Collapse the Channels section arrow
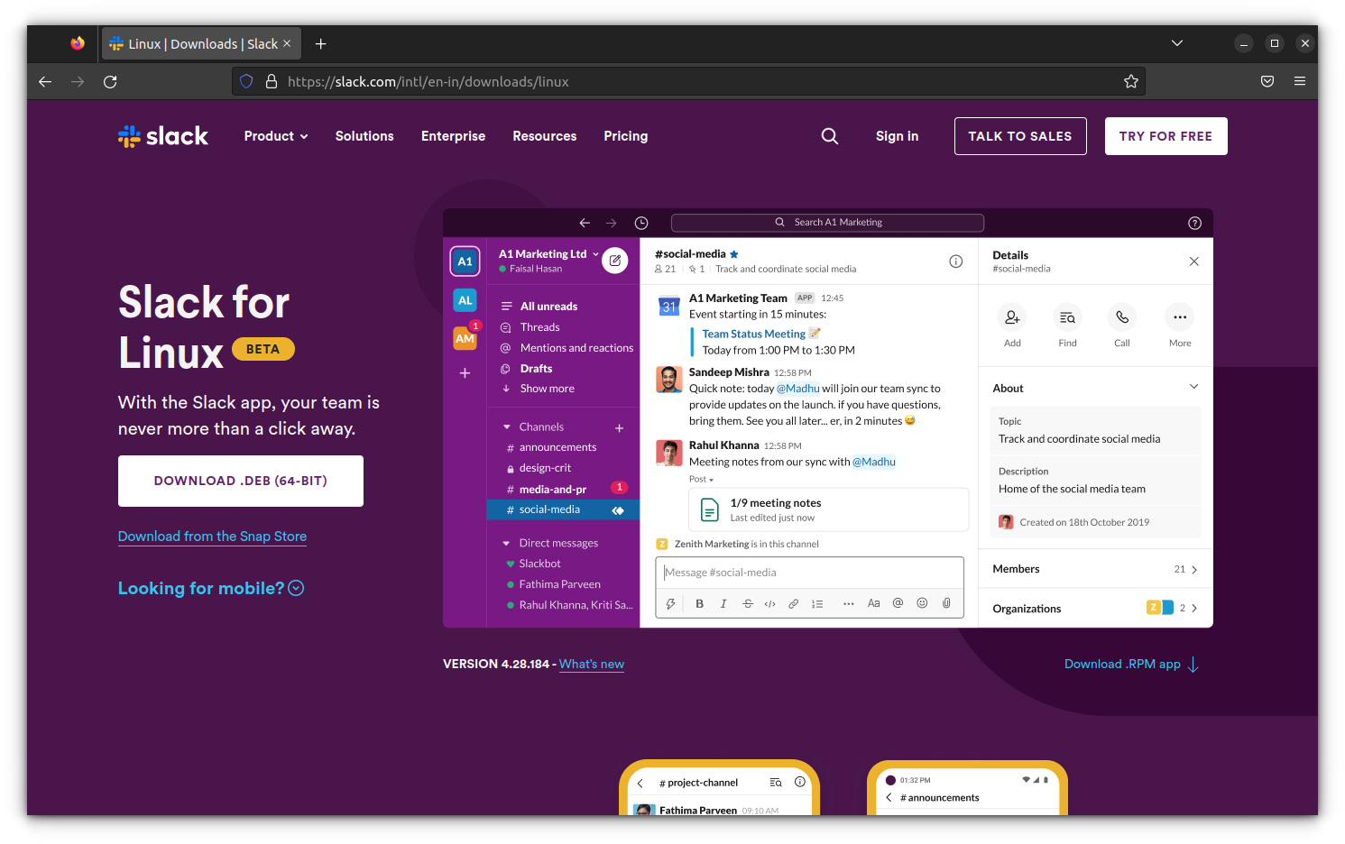 [x=506, y=427]
